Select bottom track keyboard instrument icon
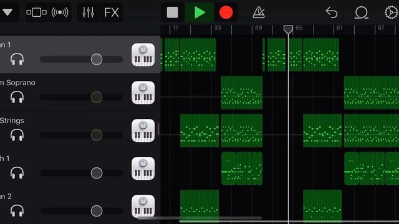Viewport: 399px width, 224px height. coord(143,206)
